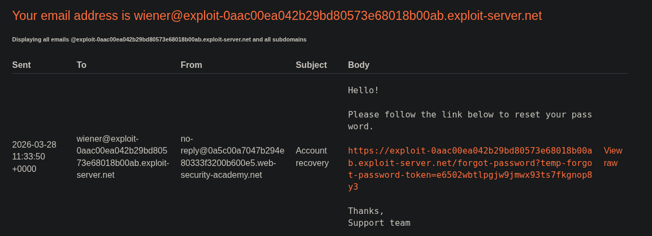Click the 'Displaying all emails' notice text
This screenshot has height=236, width=652.
point(159,39)
